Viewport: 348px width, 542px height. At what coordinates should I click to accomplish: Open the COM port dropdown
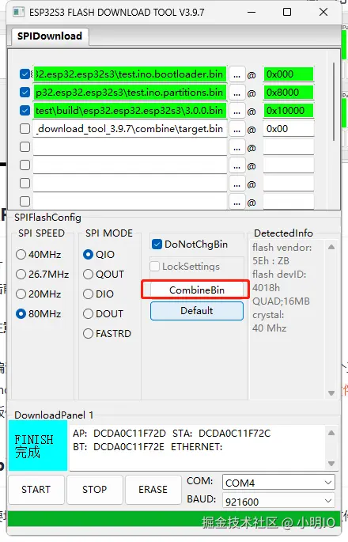[x=278, y=483]
